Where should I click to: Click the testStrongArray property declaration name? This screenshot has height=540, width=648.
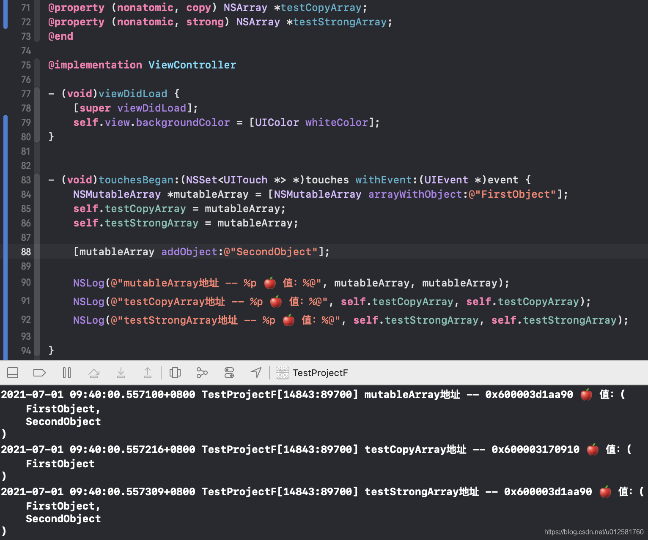tap(340, 22)
